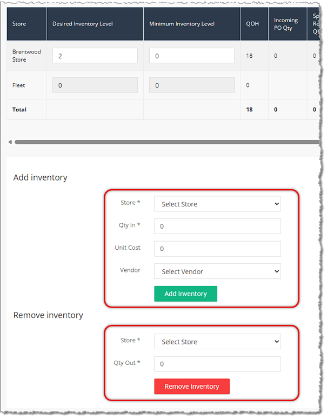Click the table's horizontal scrollbar track
The height and width of the screenshot is (419, 327).
point(167,142)
